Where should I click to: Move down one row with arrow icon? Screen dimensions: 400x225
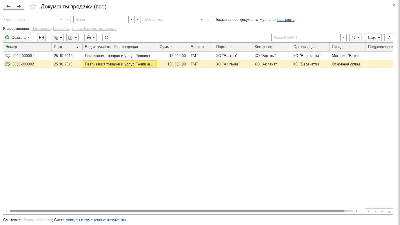coord(382,211)
